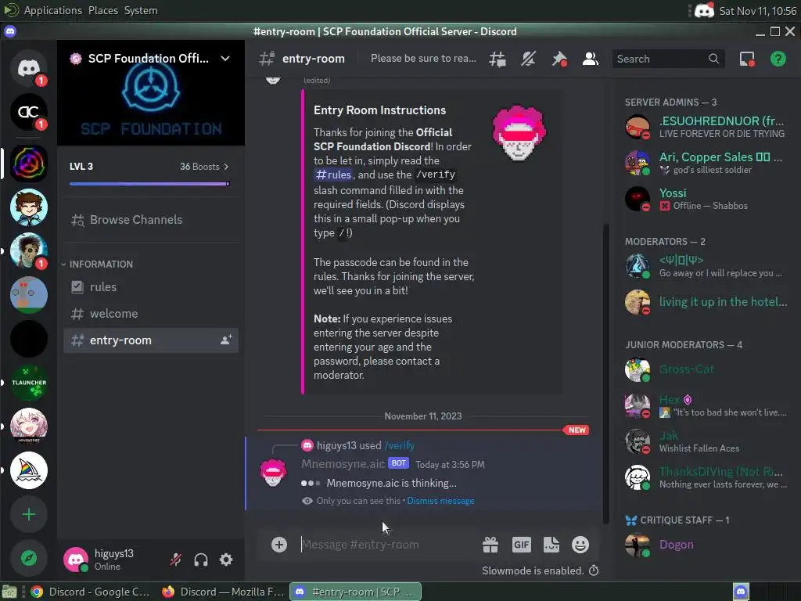Open Explore Discoverable Servers compass
The image size is (801, 601).
(x=29, y=558)
